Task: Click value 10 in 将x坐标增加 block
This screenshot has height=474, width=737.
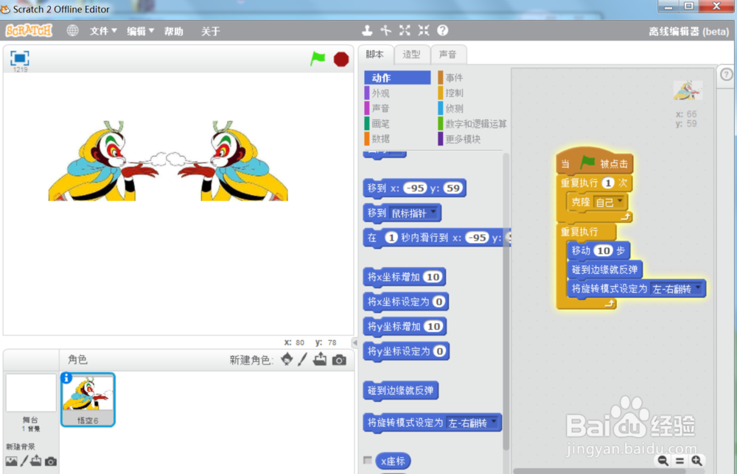Action: [x=433, y=277]
